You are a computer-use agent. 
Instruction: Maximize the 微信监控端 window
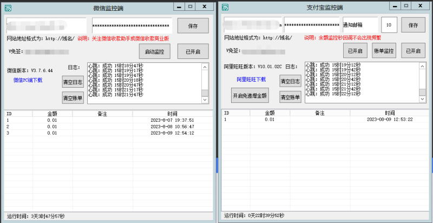coord(190,6)
